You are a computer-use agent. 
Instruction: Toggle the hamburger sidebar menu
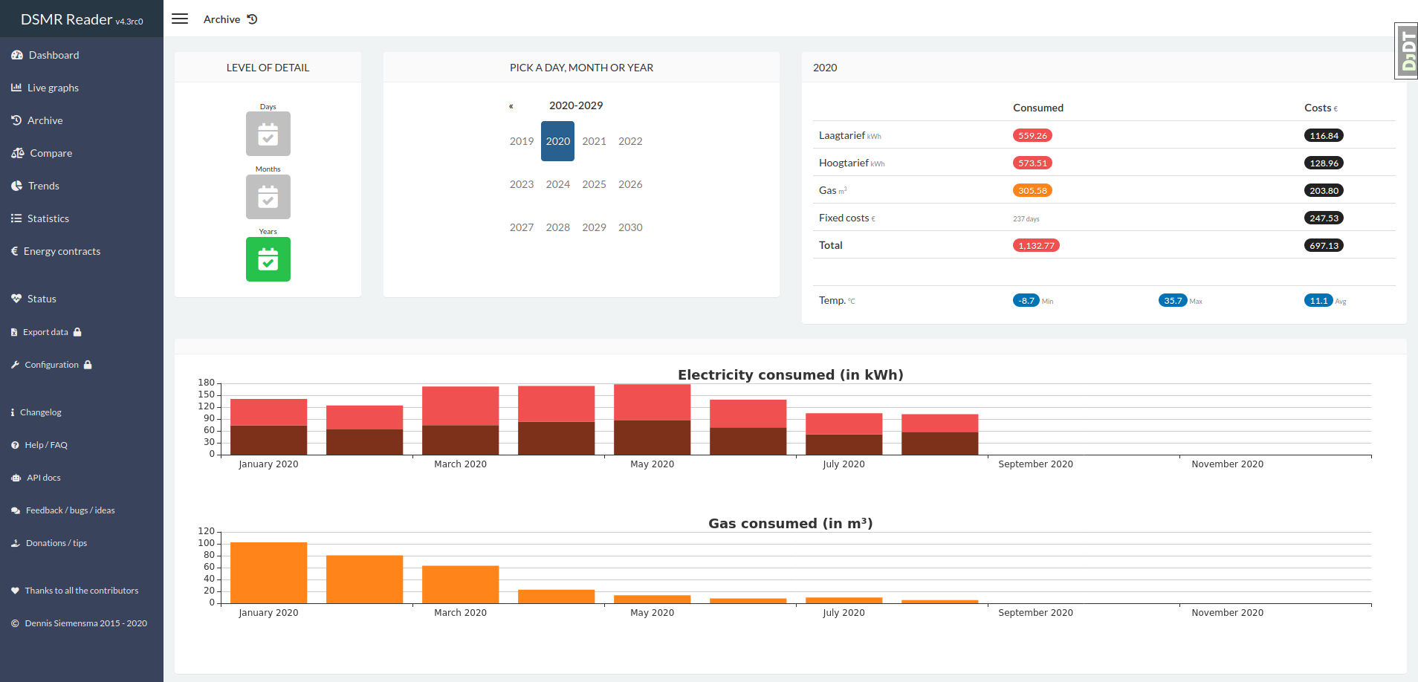pyautogui.click(x=180, y=19)
